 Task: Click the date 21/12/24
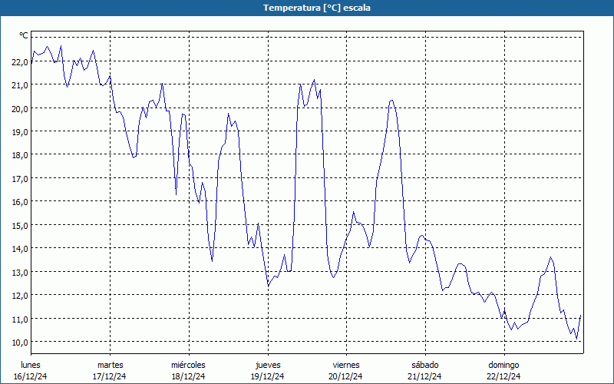tap(424, 376)
